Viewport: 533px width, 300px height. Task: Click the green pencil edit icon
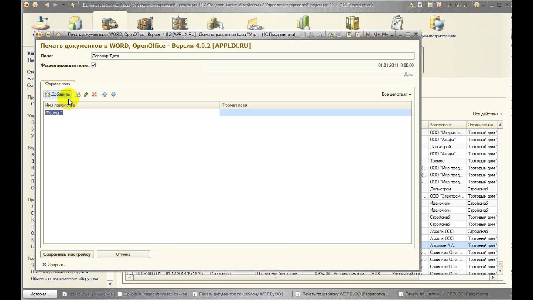(x=86, y=95)
